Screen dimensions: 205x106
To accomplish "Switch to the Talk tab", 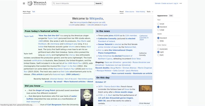I will coord(34,12).
